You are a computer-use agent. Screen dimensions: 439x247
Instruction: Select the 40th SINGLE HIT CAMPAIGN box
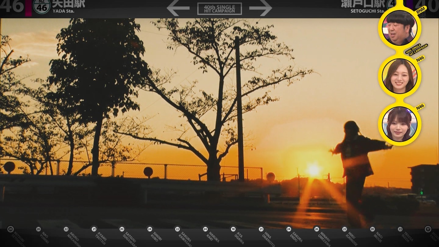(x=220, y=9)
